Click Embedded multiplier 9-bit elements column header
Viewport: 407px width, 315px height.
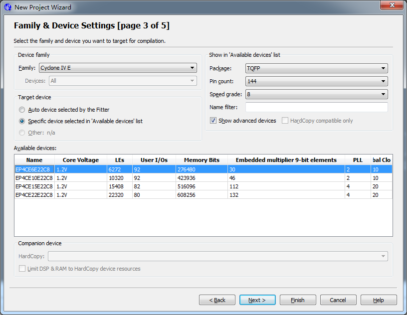click(286, 160)
